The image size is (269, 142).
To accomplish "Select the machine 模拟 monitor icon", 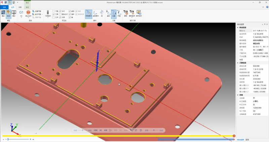I will tap(14, 14).
